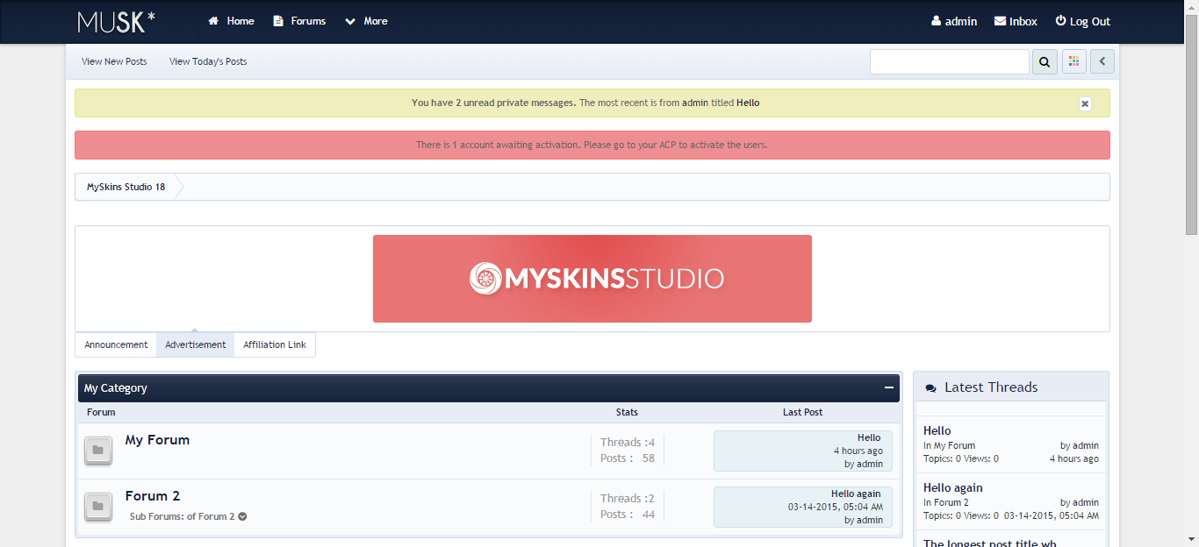Open the color palette grid icon
The width and height of the screenshot is (1199, 547).
click(x=1074, y=61)
